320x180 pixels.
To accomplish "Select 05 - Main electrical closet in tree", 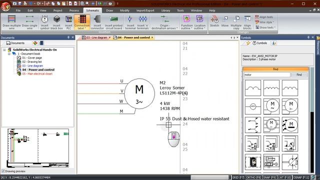I will click(x=37, y=73).
